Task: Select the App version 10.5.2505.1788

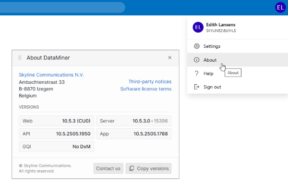Action: (151, 133)
